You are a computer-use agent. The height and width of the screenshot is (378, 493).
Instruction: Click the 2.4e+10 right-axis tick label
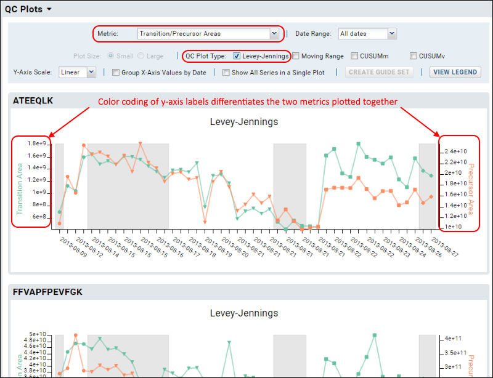point(455,151)
